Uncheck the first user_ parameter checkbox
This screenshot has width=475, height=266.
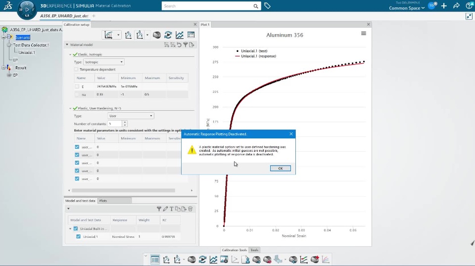tap(77, 147)
